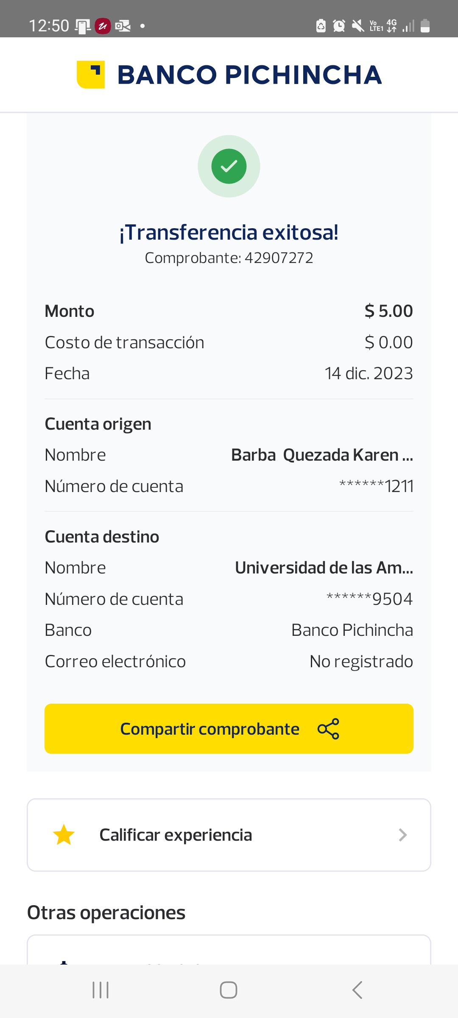
Task: Tap the share icon on yellow button
Action: tap(328, 729)
